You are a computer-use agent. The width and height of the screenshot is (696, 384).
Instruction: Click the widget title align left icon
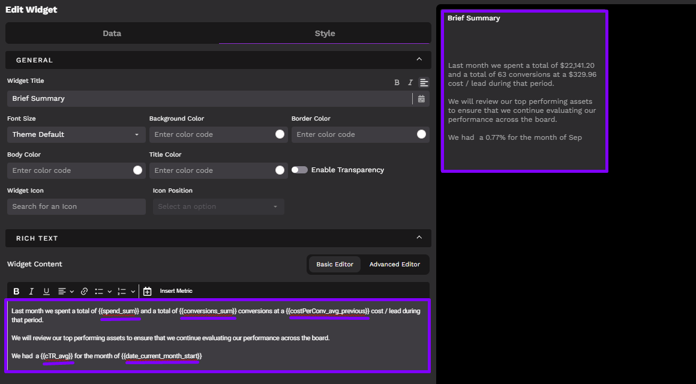click(424, 83)
